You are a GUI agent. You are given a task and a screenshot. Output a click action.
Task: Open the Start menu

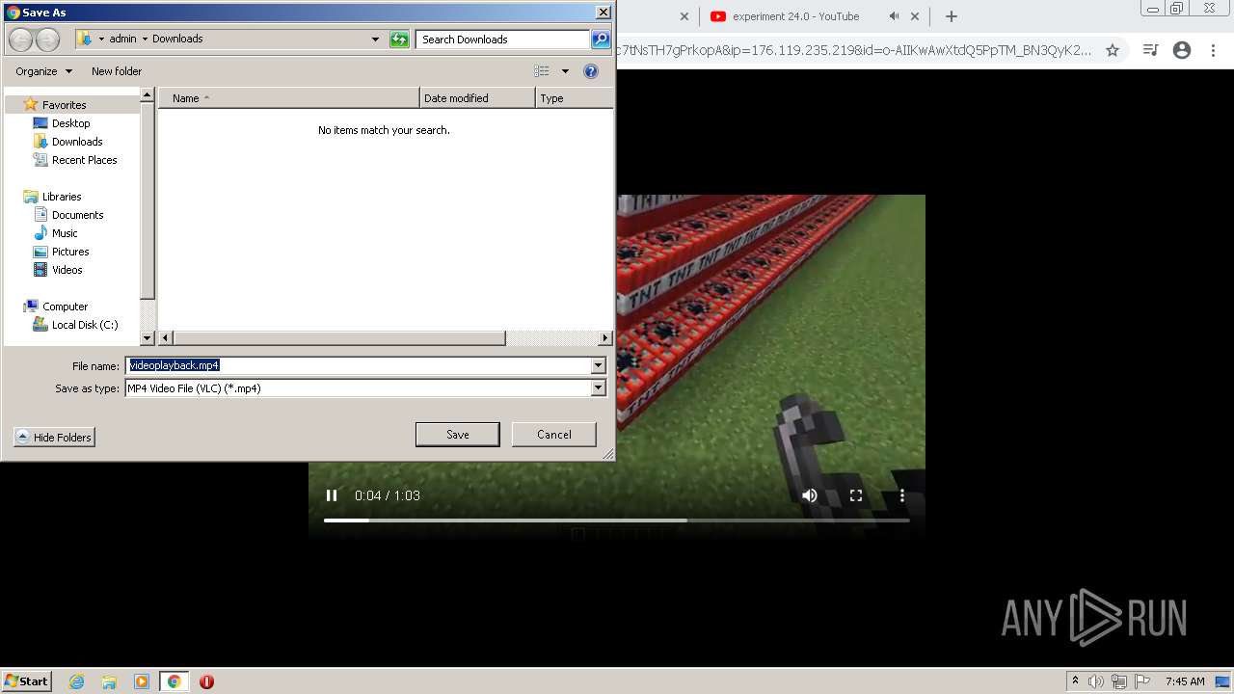click(x=27, y=681)
